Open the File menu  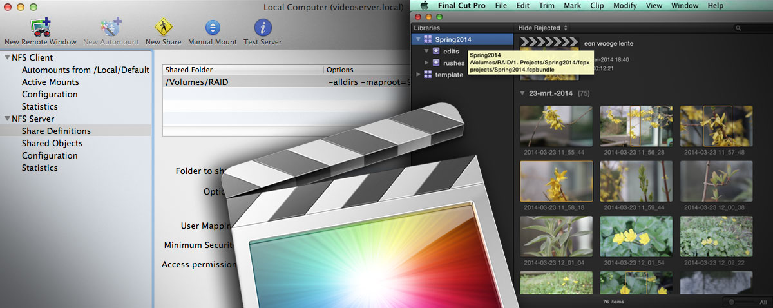click(x=501, y=6)
